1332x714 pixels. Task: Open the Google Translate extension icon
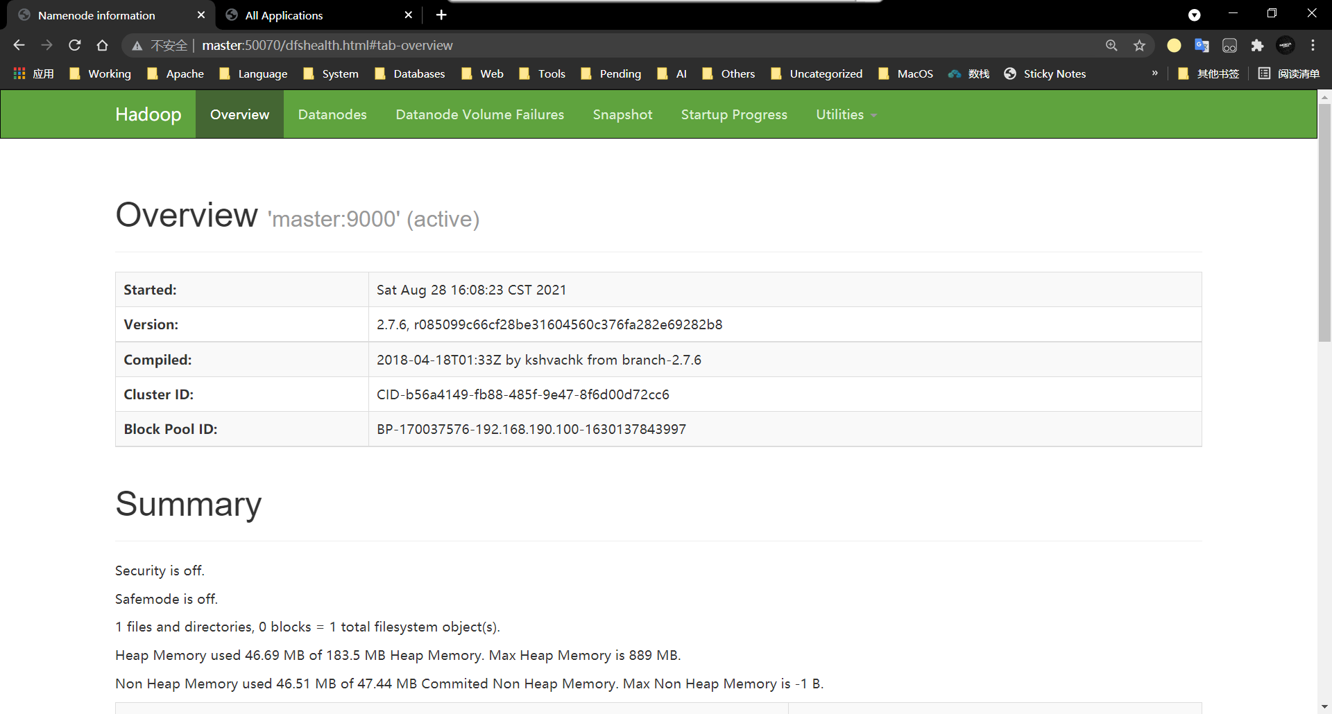pyautogui.click(x=1202, y=45)
